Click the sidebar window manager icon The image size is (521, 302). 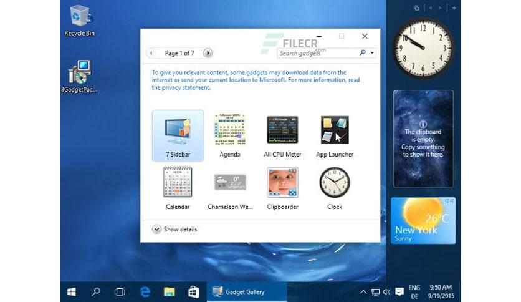pos(416,7)
